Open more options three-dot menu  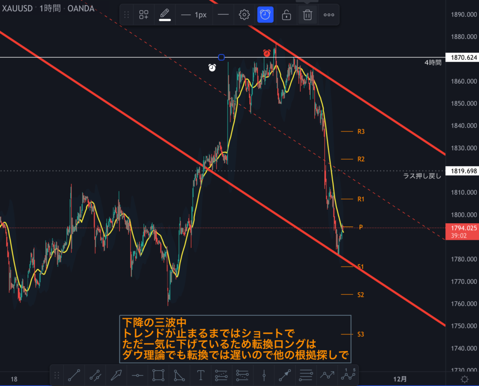point(329,15)
